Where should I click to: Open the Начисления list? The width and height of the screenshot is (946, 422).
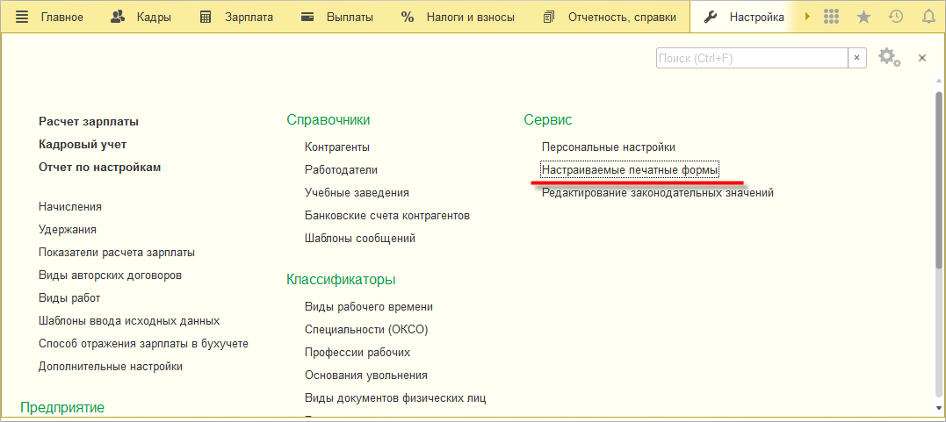click(70, 207)
